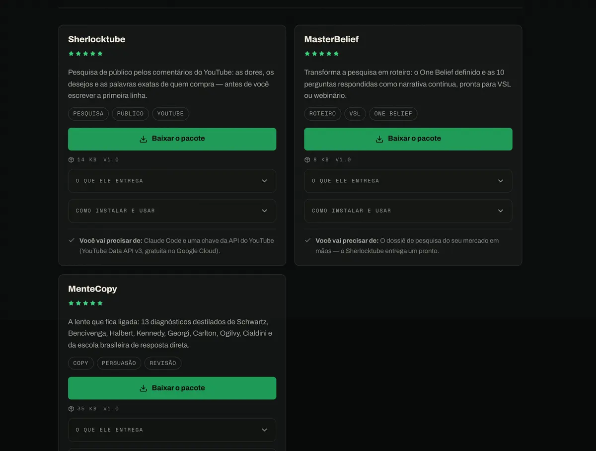596x451 pixels.
Task: Click the PESQUISA tag on Sherlocktube
Action: click(x=88, y=114)
